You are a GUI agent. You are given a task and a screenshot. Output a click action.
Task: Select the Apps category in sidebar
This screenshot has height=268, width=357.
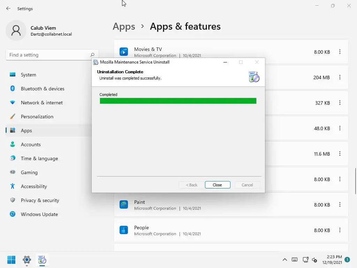48,131
